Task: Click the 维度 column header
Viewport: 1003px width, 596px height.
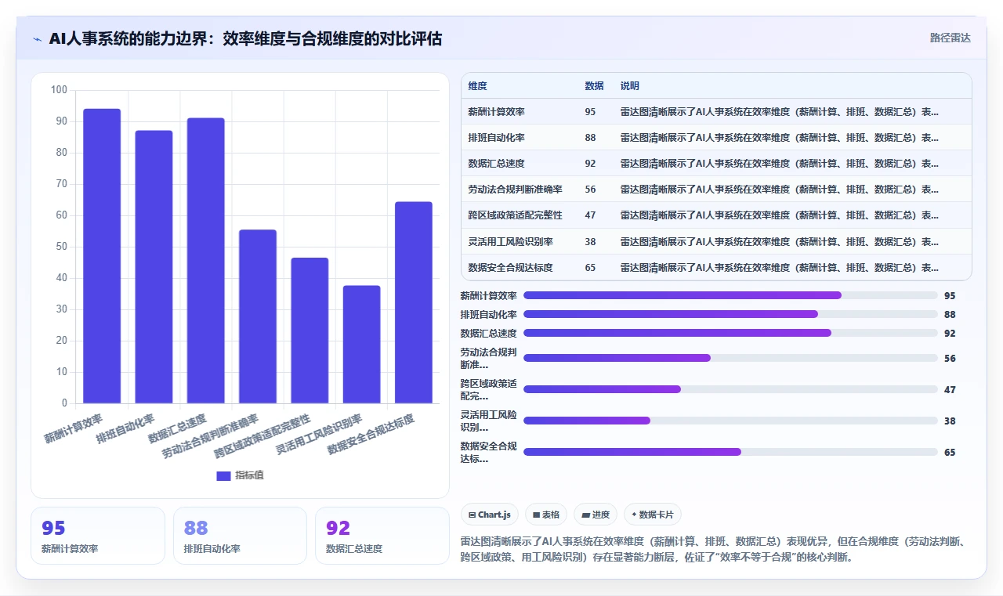Action: pos(477,86)
